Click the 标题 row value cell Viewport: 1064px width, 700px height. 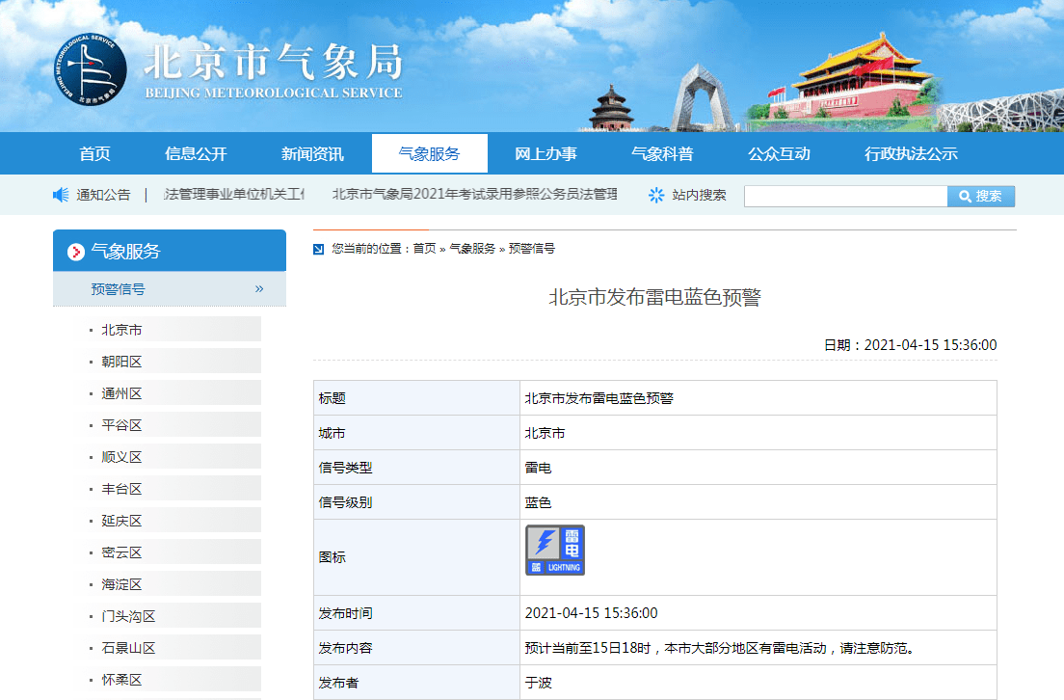tap(758, 398)
